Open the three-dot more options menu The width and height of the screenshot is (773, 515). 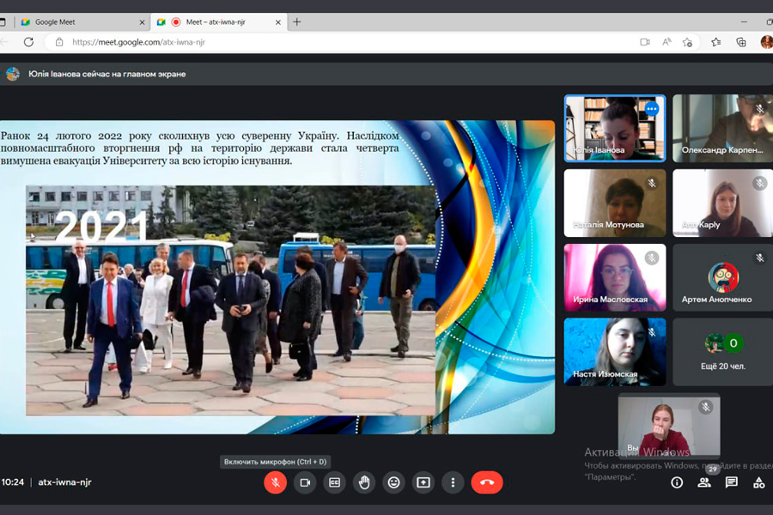tap(453, 482)
